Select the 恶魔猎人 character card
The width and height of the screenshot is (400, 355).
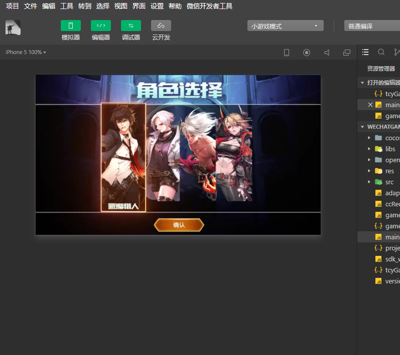point(123,157)
